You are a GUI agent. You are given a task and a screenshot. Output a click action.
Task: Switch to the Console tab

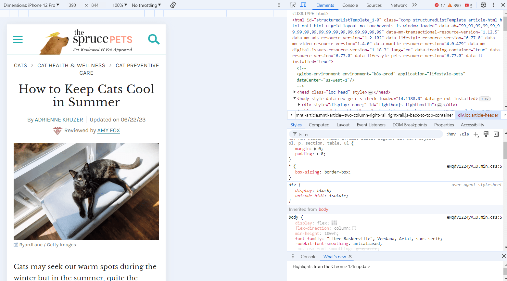pyautogui.click(x=350, y=5)
